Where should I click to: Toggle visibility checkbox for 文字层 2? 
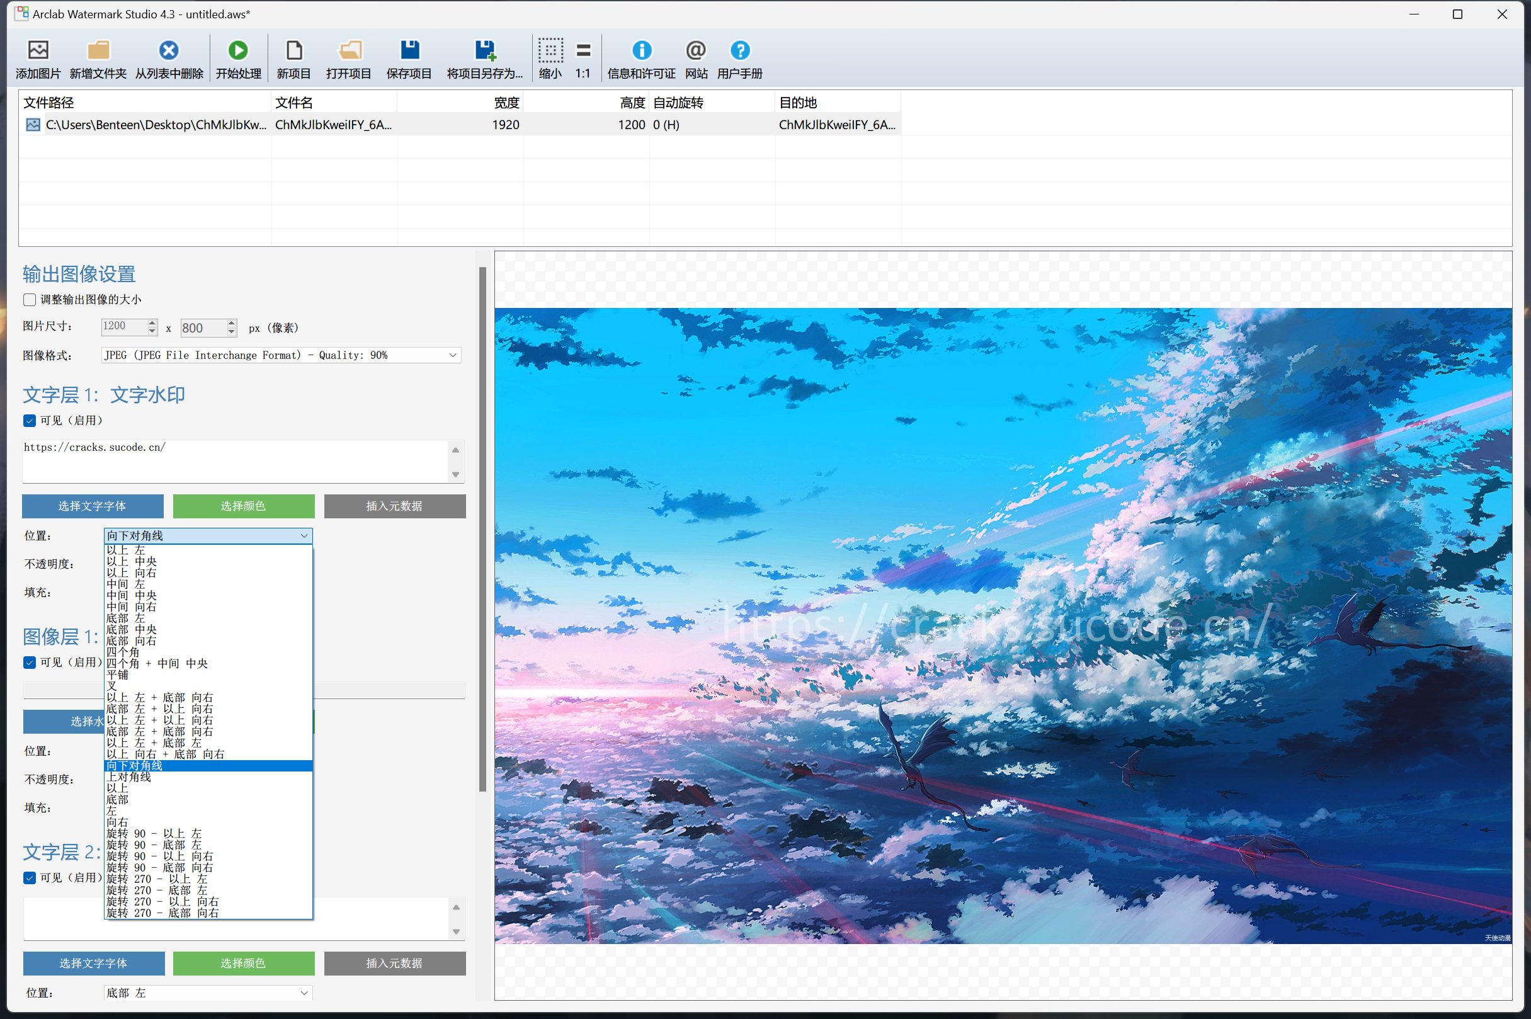(29, 878)
